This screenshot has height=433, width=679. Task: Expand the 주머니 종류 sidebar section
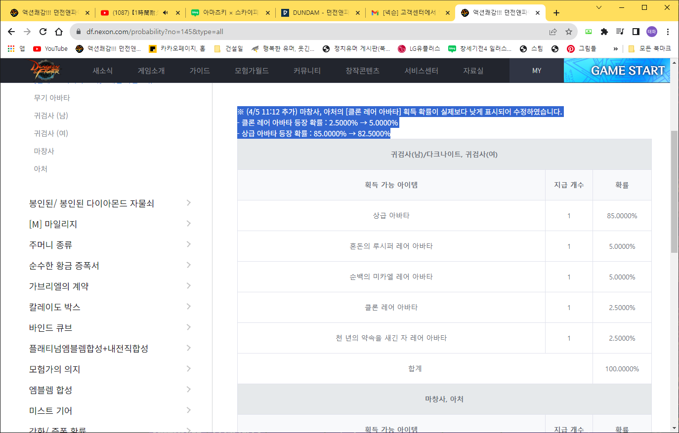[188, 244]
